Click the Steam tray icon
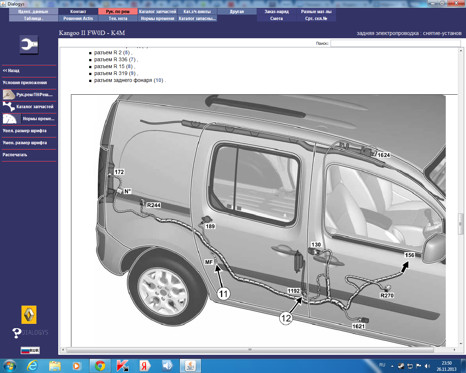This screenshot has width=466, height=373. [401, 366]
